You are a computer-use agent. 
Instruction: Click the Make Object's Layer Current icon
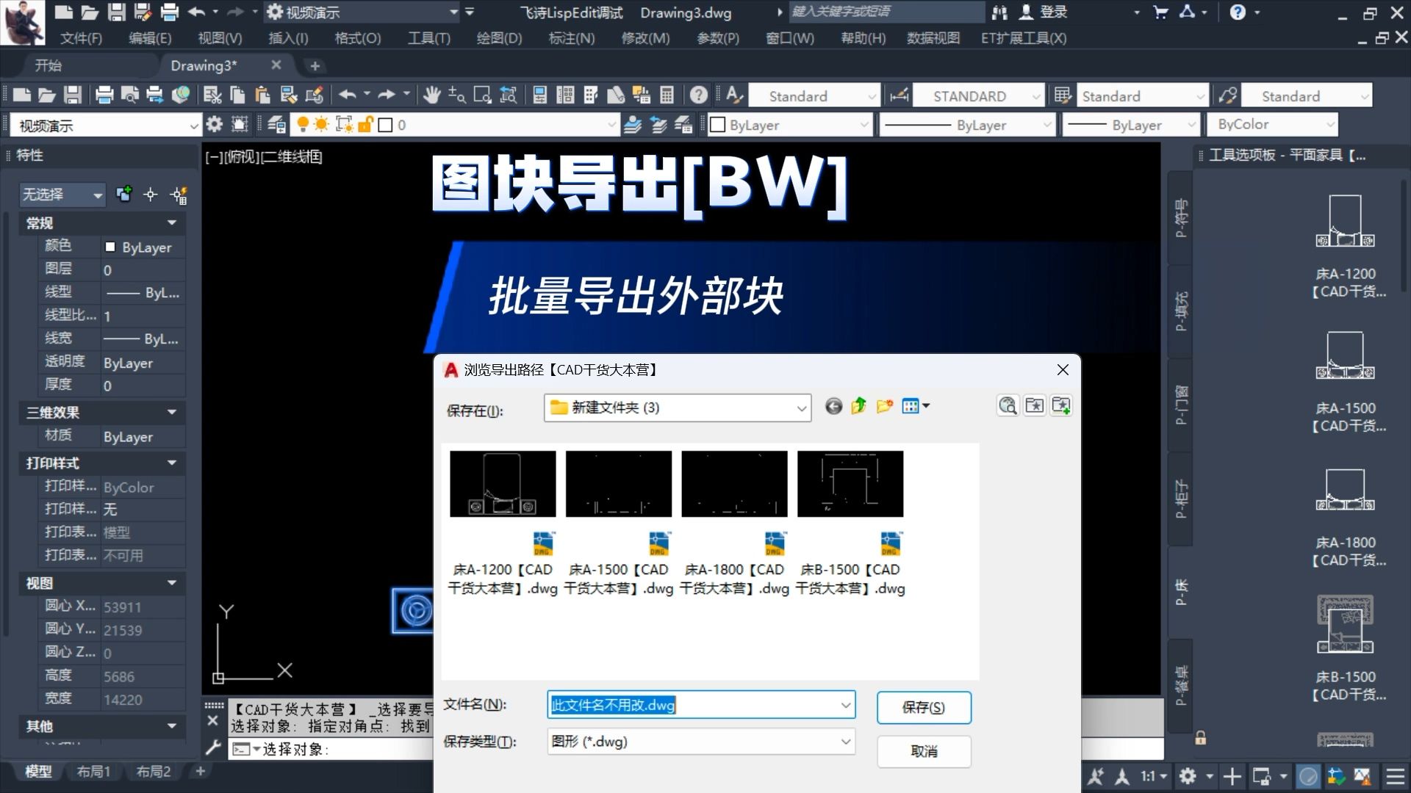pyautogui.click(x=633, y=125)
